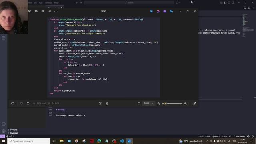Open Manage gear in activity bar

tap(4, 131)
